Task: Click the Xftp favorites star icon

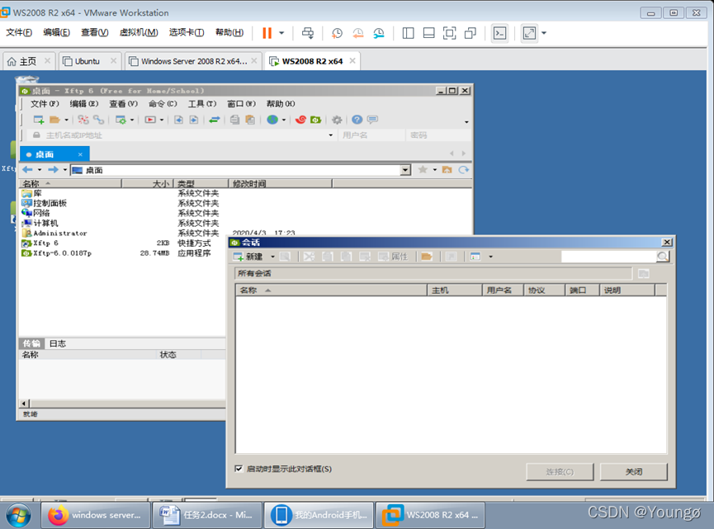Action: 423,170
